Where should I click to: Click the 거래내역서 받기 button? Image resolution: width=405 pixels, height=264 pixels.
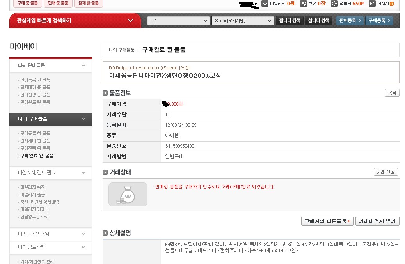pyautogui.click(x=377, y=221)
